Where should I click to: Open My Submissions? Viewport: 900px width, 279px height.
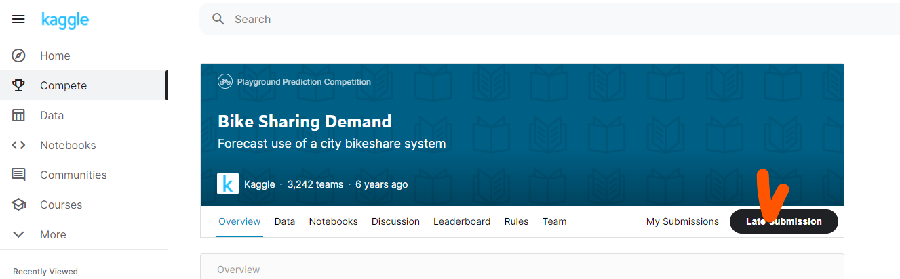[682, 221]
